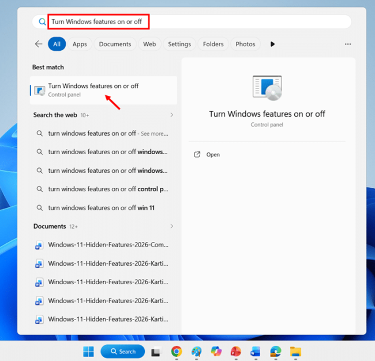Launch Google Chrome from the taskbar
The height and width of the screenshot is (361, 375).
pyautogui.click(x=177, y=351)
